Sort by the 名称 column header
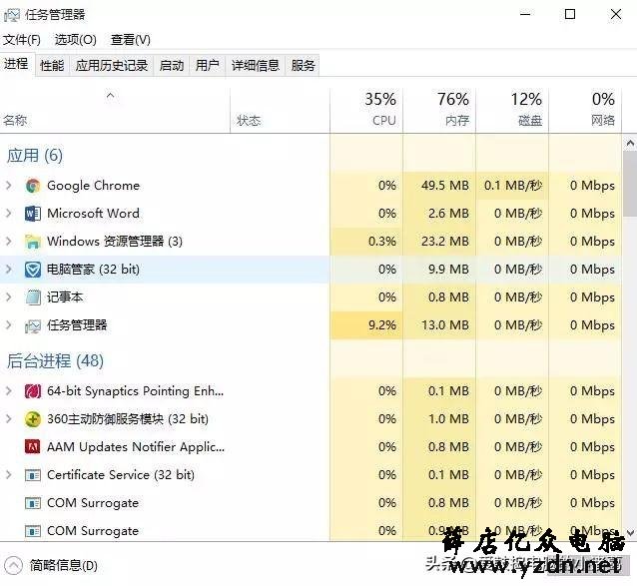 point(115,111)
